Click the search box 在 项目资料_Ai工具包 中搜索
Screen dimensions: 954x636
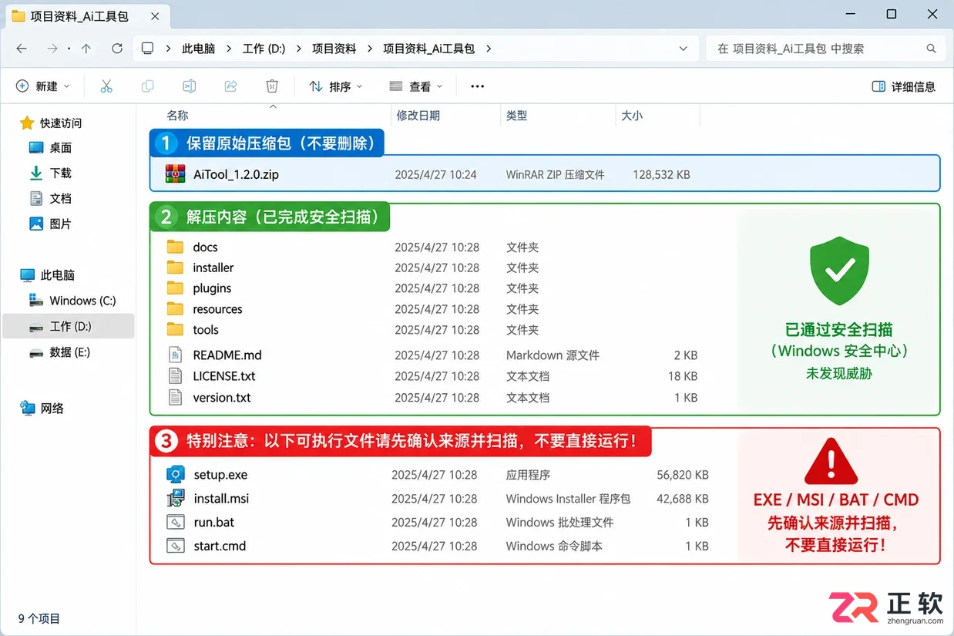click(825, 49)
